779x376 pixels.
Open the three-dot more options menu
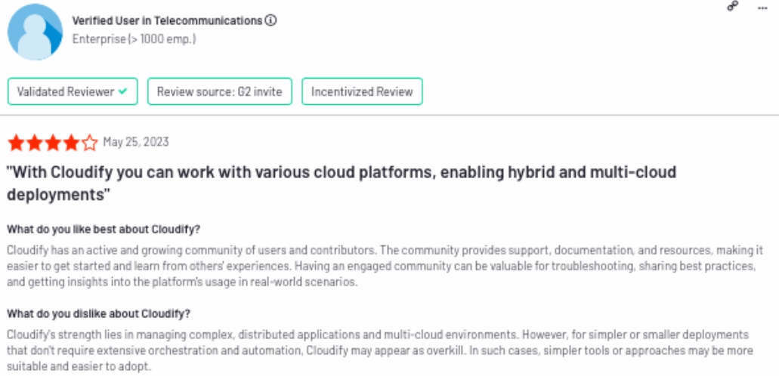[x=762, y=8]
